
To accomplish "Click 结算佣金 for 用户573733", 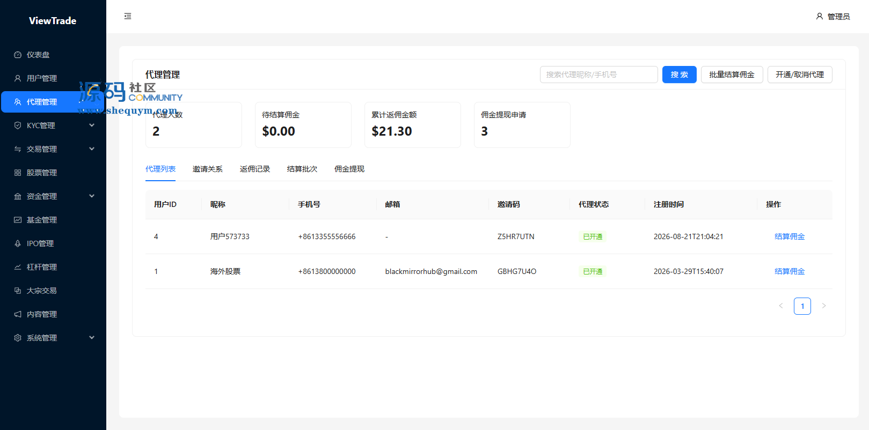I will click(790, 236).
